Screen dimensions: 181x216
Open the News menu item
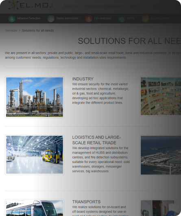coord(134,7)
